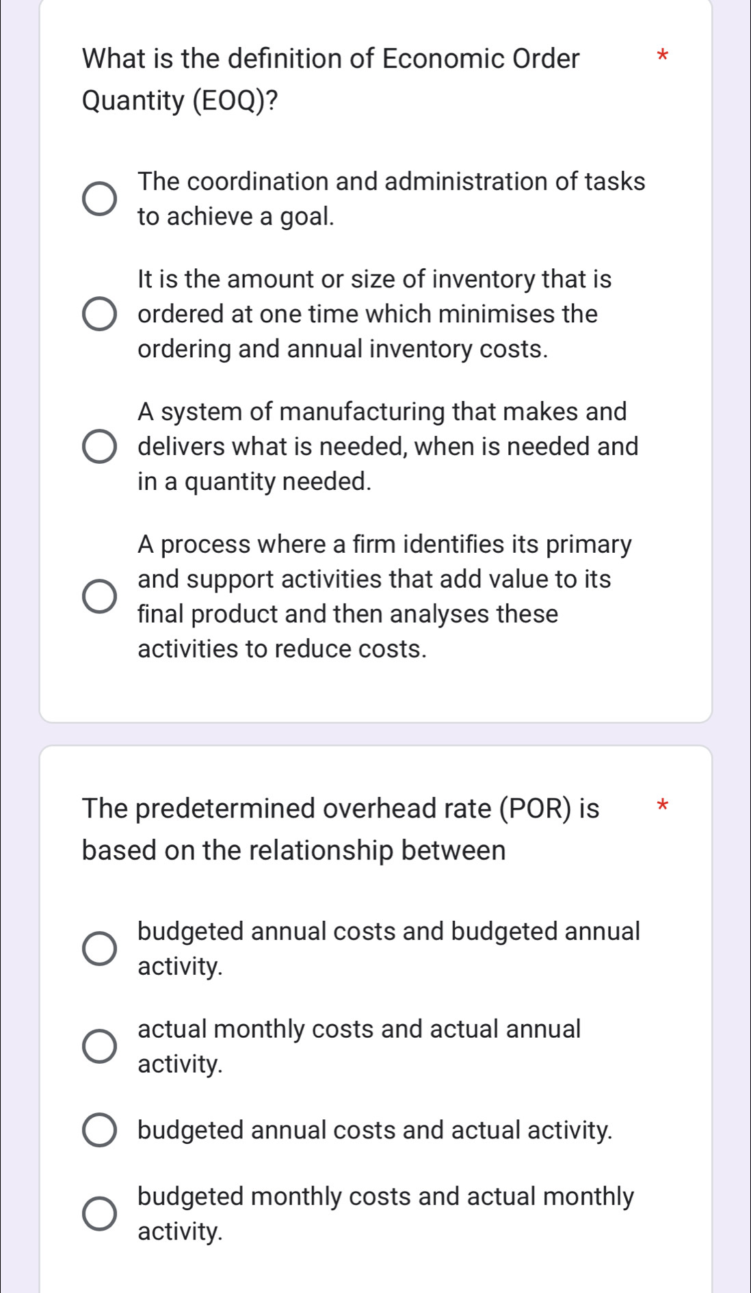Click the text 'budgeted monthly costs and actual monthly'
Viewport: 751px width, 1293px height.
pos(386,1197)
